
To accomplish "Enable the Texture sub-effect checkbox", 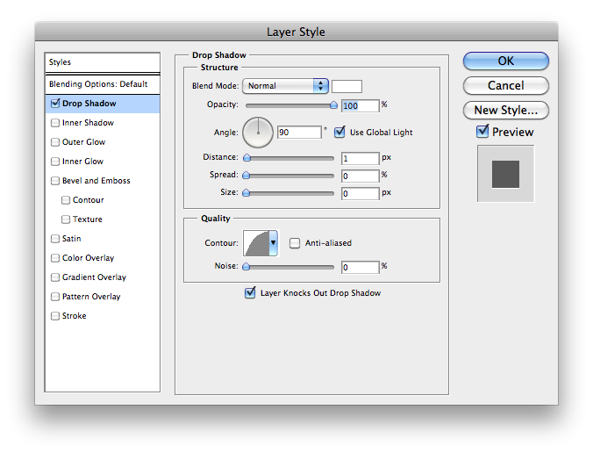I will coord(66,219).
